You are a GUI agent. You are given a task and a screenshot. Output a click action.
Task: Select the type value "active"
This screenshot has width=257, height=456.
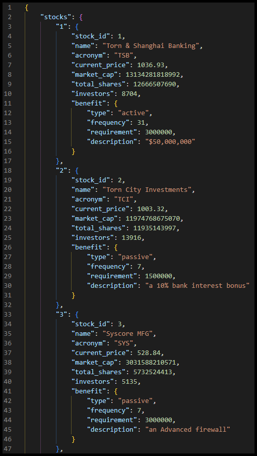tap(134, 113)
